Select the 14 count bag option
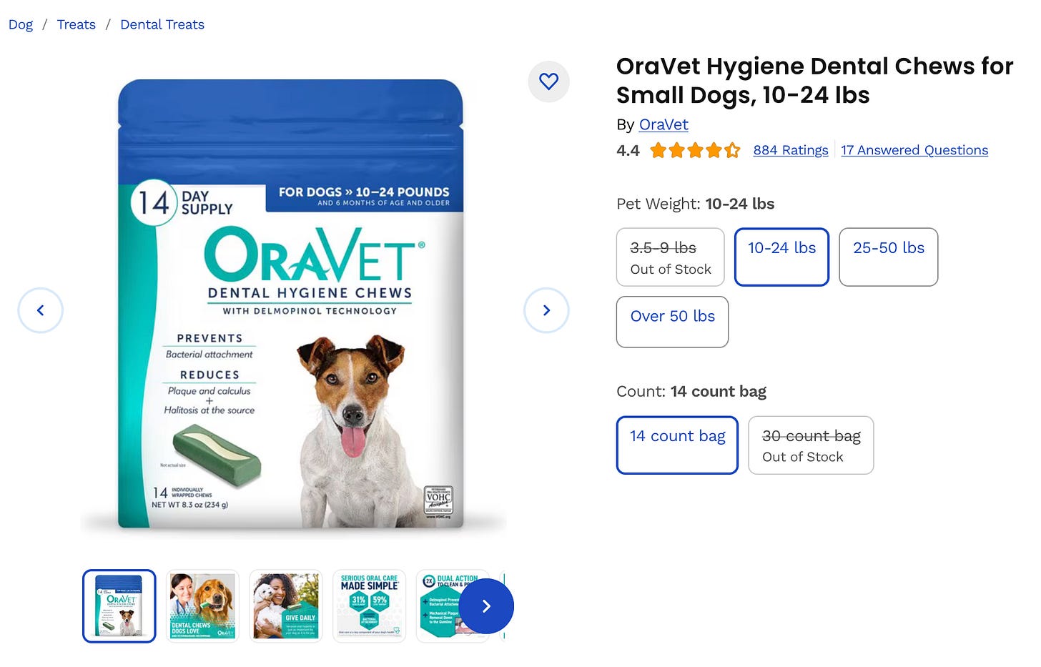1041x667 pixels. (677, 445)
